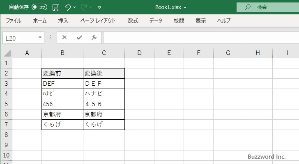
Task: Click the 検索 search box
Action: [x=268, y=7]
